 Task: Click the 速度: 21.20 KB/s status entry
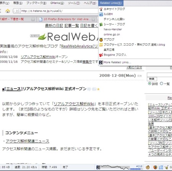26,167
